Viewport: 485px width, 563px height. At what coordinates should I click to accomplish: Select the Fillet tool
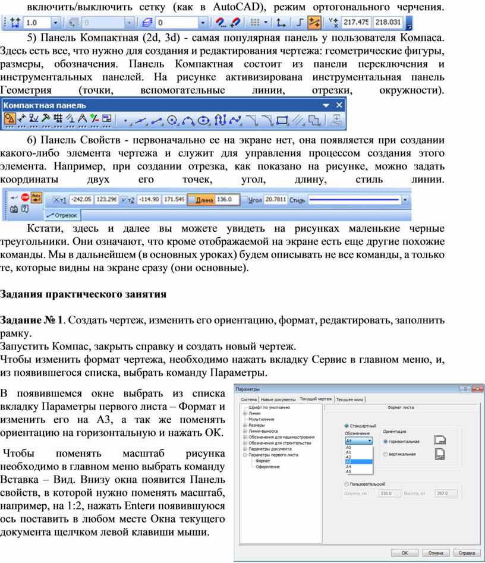pyautogui.click(x=267, y=121)
